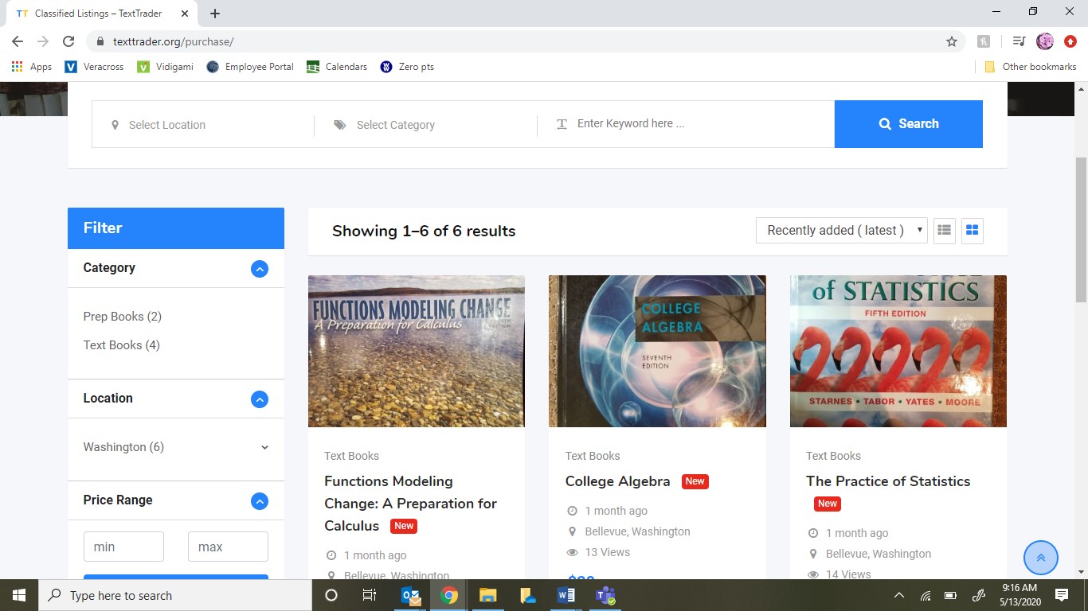Open the Veracross bookmark
Image resolution: width=1088 pixels, height=611 pixels.
tap(94, 67)
